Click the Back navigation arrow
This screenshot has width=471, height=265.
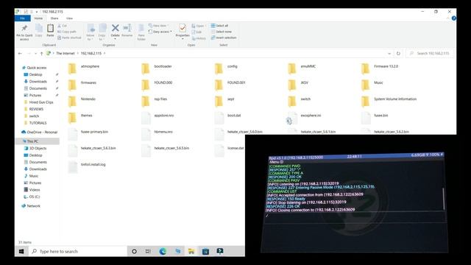pyautogui.click(x=20, y=54)
